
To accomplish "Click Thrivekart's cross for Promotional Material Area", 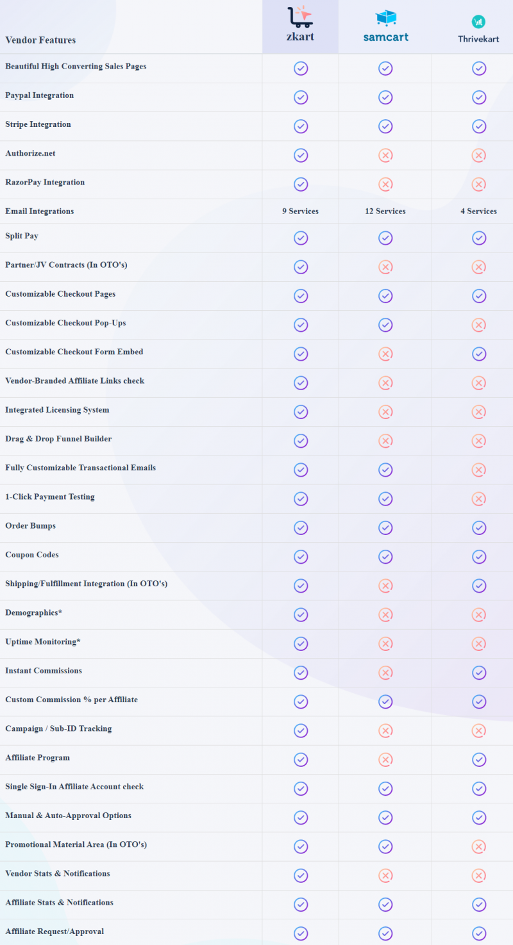I will (479, 846).
